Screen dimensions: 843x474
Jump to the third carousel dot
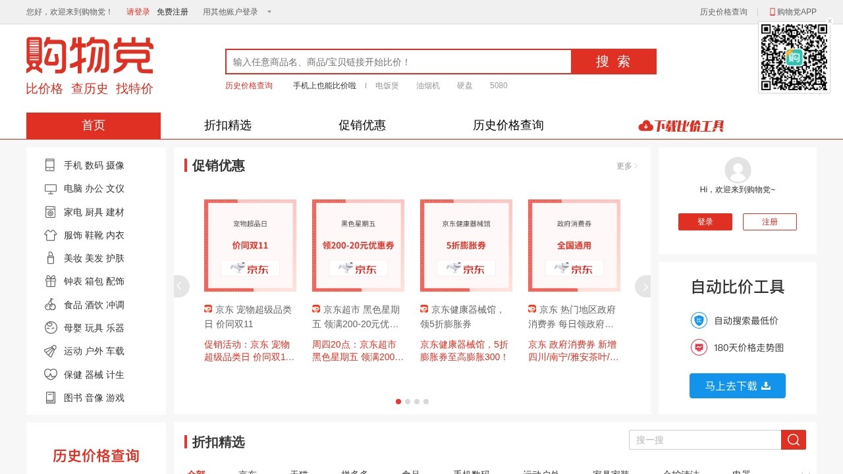[x=417, y=402]
